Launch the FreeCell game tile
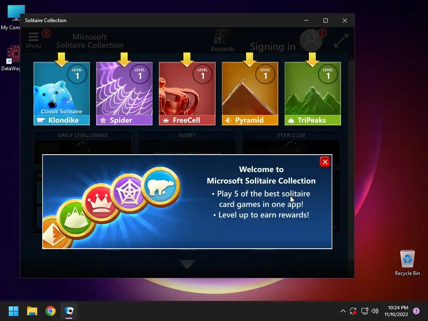 click(187, 93)
